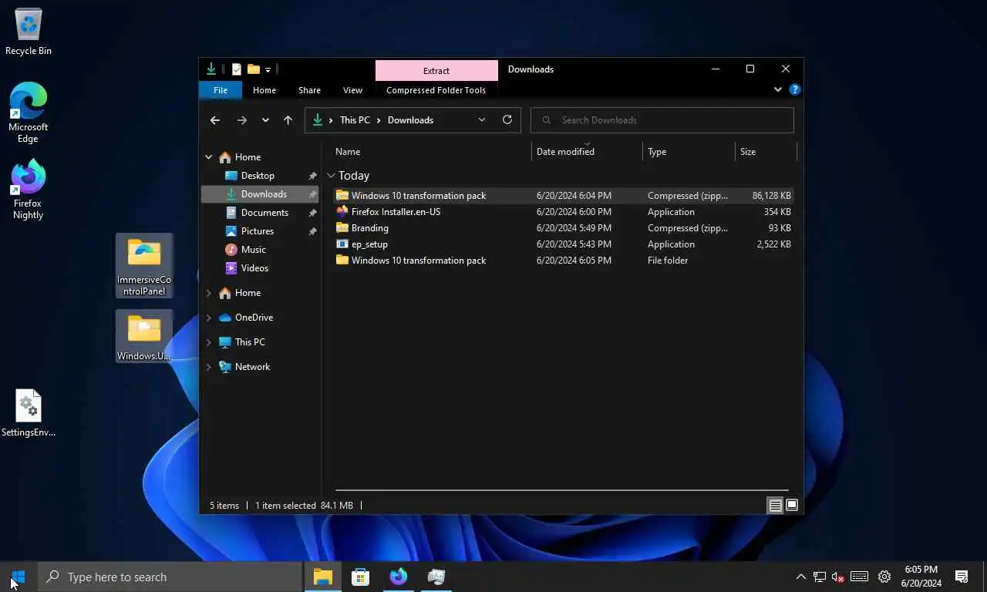Viewport: 987px width, 592px height.
Task: Select Microsoft Edge desktop shortcut
Action: pyautogui.click(x=28, y=113)
